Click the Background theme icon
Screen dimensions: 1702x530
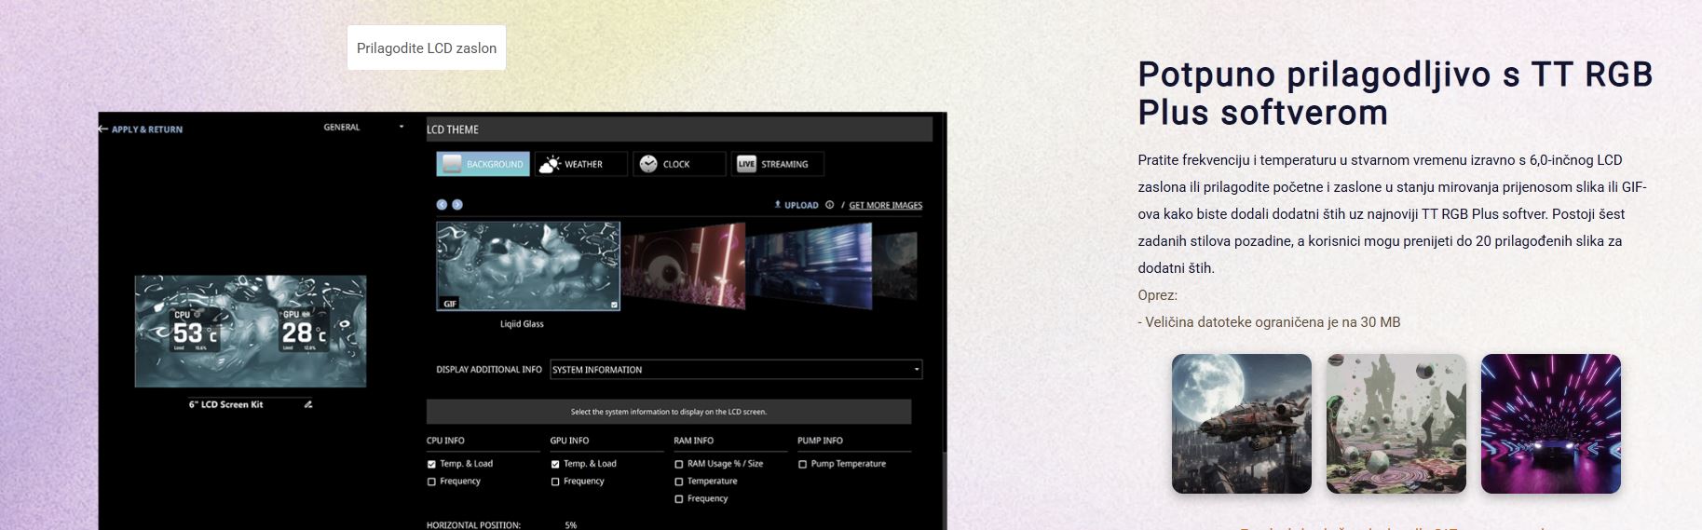point(452,164)
